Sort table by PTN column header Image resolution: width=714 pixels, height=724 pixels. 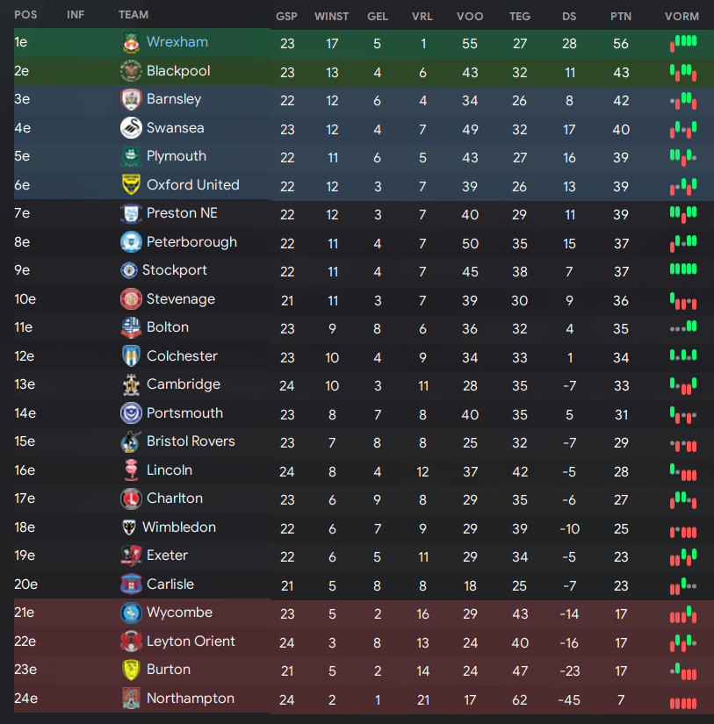coord(621,16)
